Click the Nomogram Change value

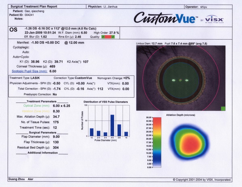(x=127, y=77)
